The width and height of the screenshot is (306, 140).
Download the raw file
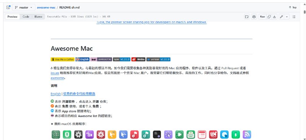point(274,17)
